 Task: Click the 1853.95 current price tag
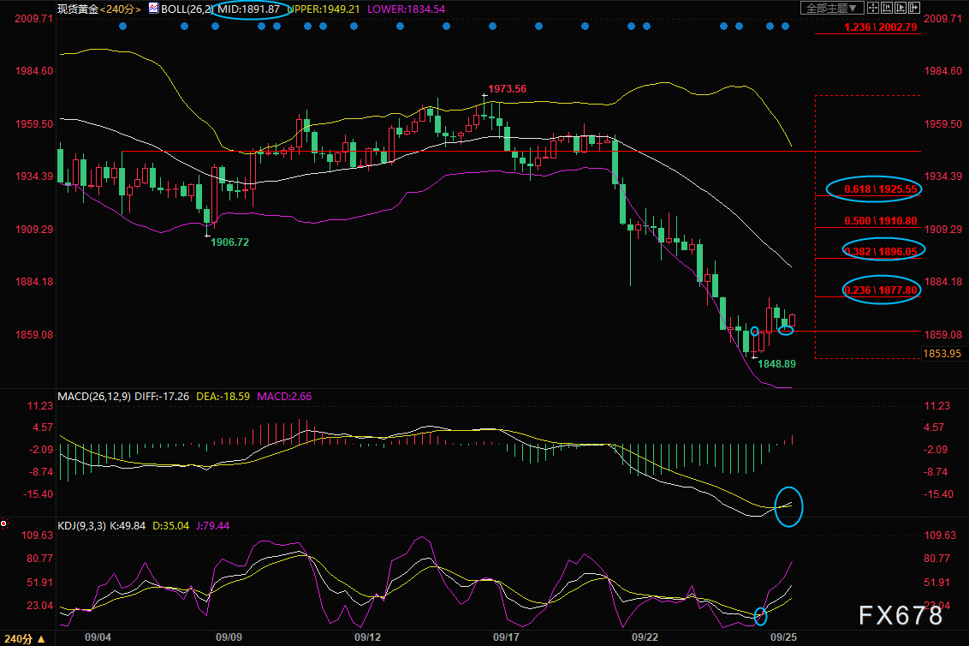(x=942, y=353)
